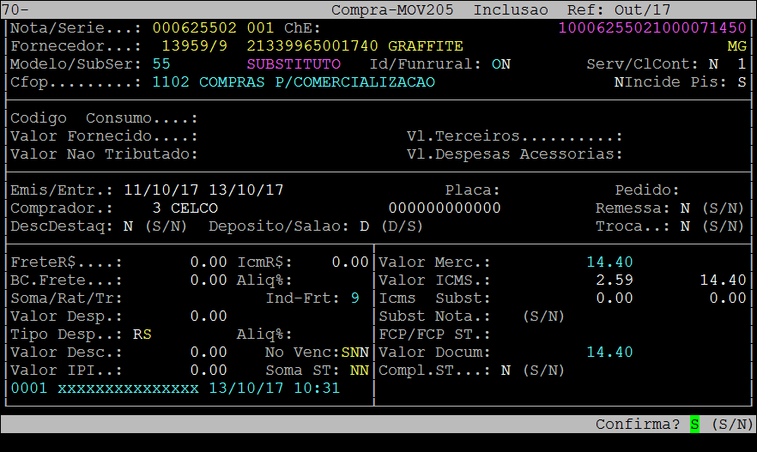Select the supplier name GRAFFITE
This screenshot has width=757, height=452.
pyautogui.click(x=425, y=45)
